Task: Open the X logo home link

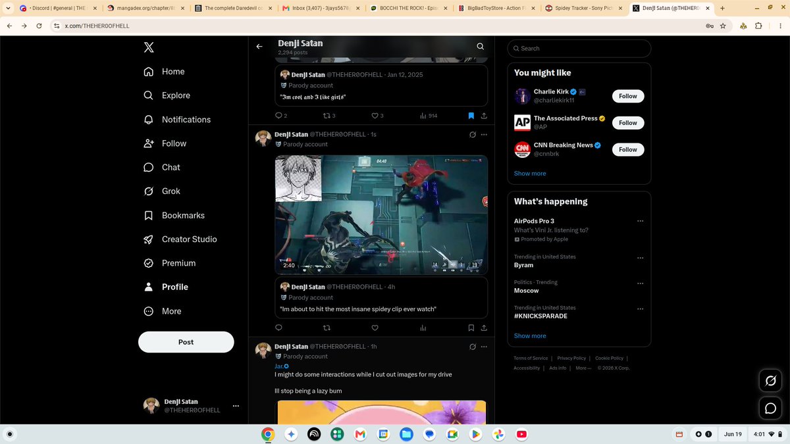Action: (149, 47)
